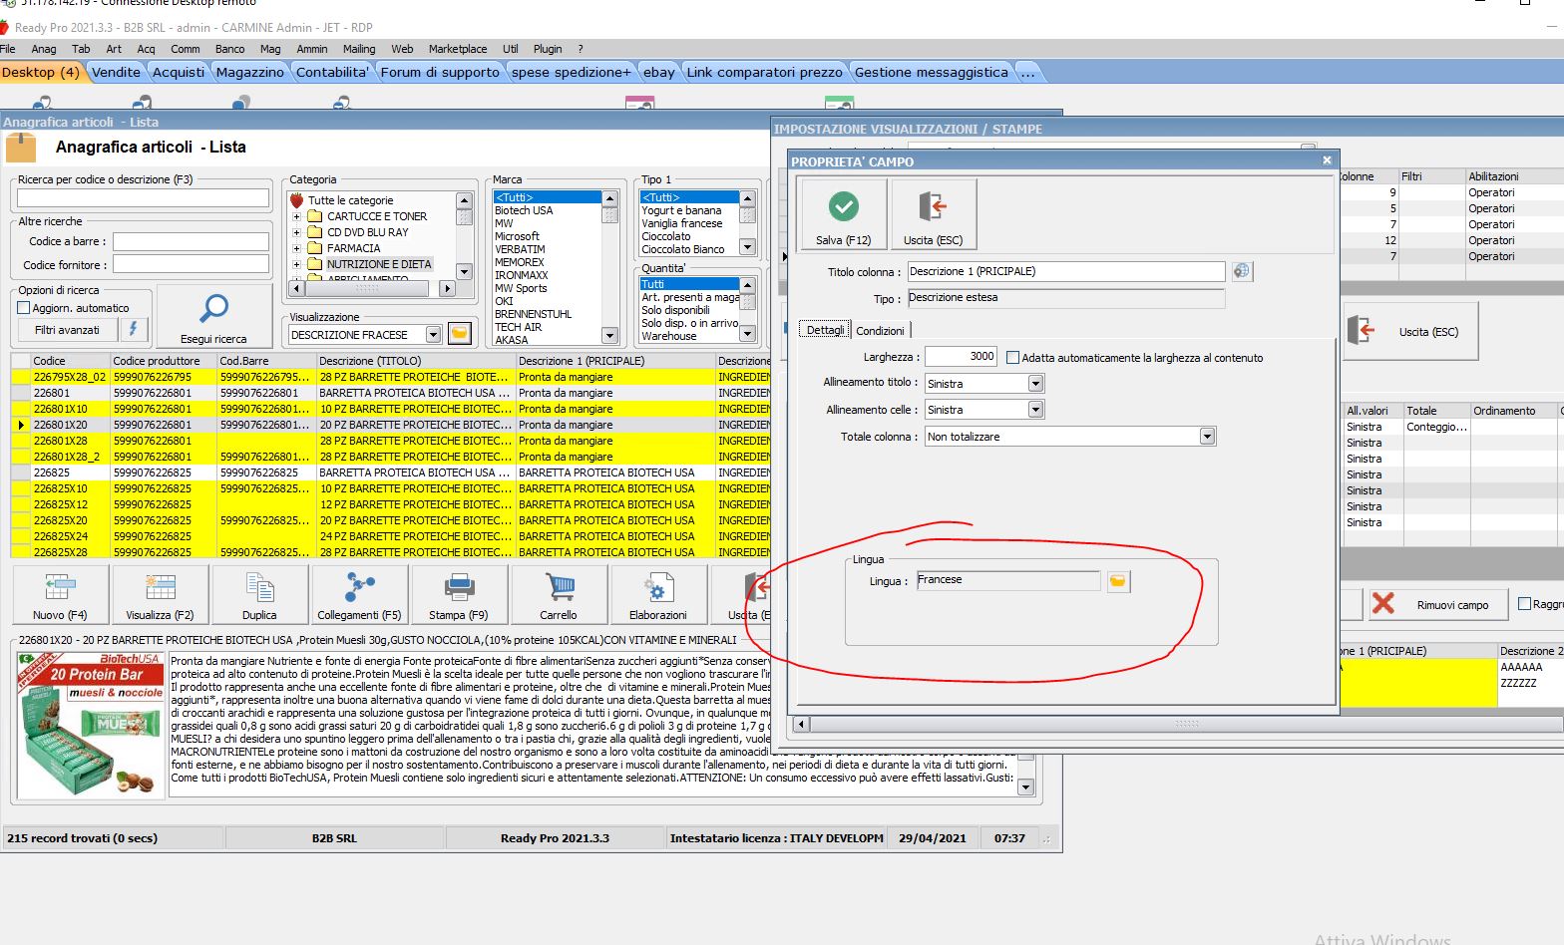Click the Larghezza input field
The height and width of the screenshot is (945, 1564).
[961, 357]
